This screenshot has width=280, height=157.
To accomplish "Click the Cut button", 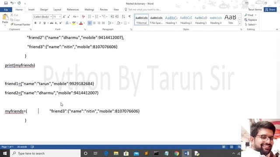I will point(14,15).
